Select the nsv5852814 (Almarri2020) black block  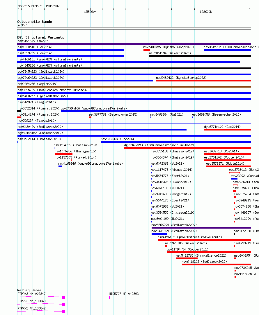[19, 111]
